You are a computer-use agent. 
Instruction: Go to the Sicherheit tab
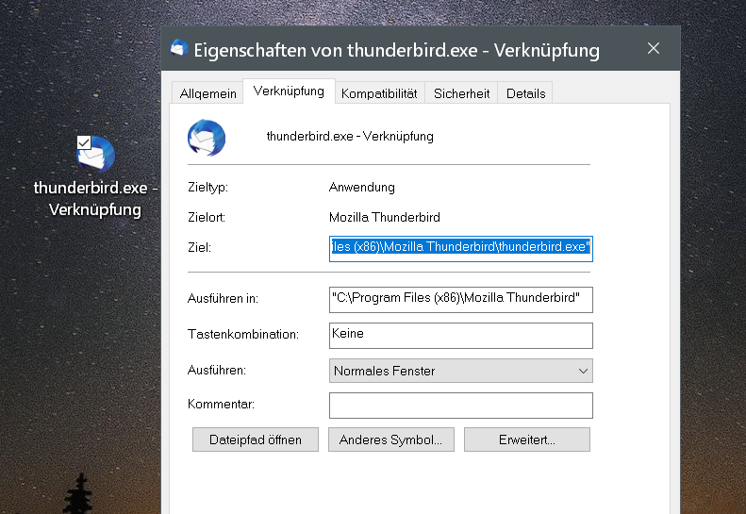tap(461, 93)
